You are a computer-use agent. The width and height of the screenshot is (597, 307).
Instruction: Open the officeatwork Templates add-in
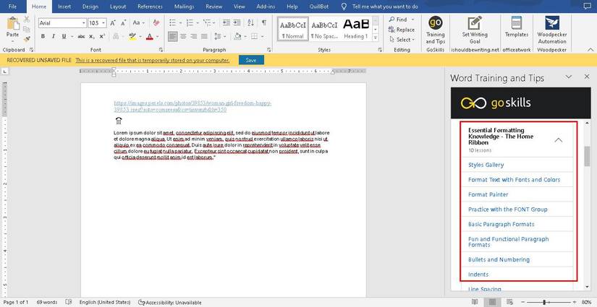point(516,27)
